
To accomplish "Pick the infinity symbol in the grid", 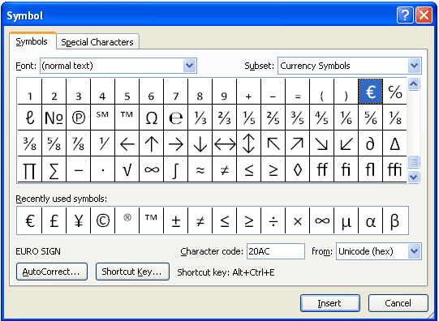I will coord(151,169).
